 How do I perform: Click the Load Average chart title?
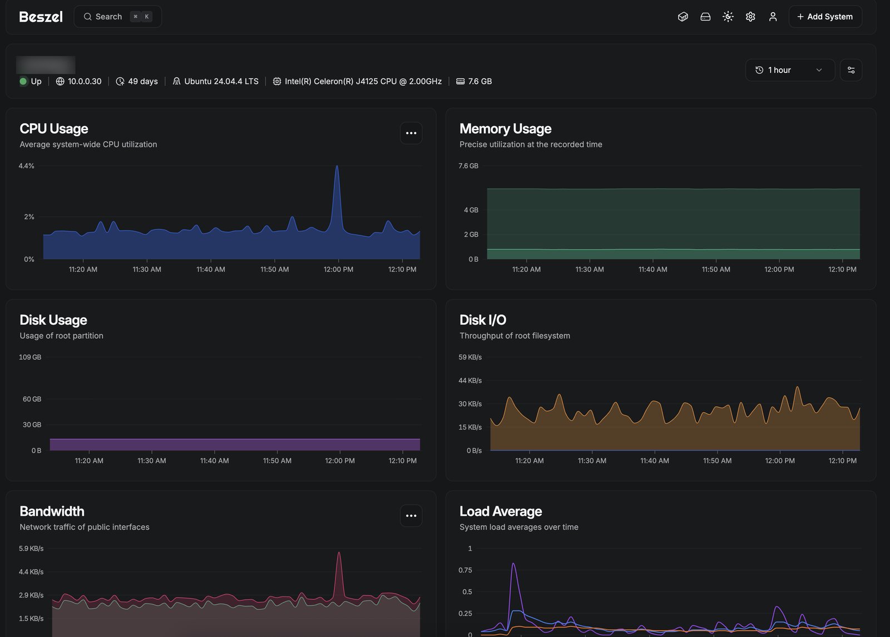pyautogui.click(x=501, y=511)
